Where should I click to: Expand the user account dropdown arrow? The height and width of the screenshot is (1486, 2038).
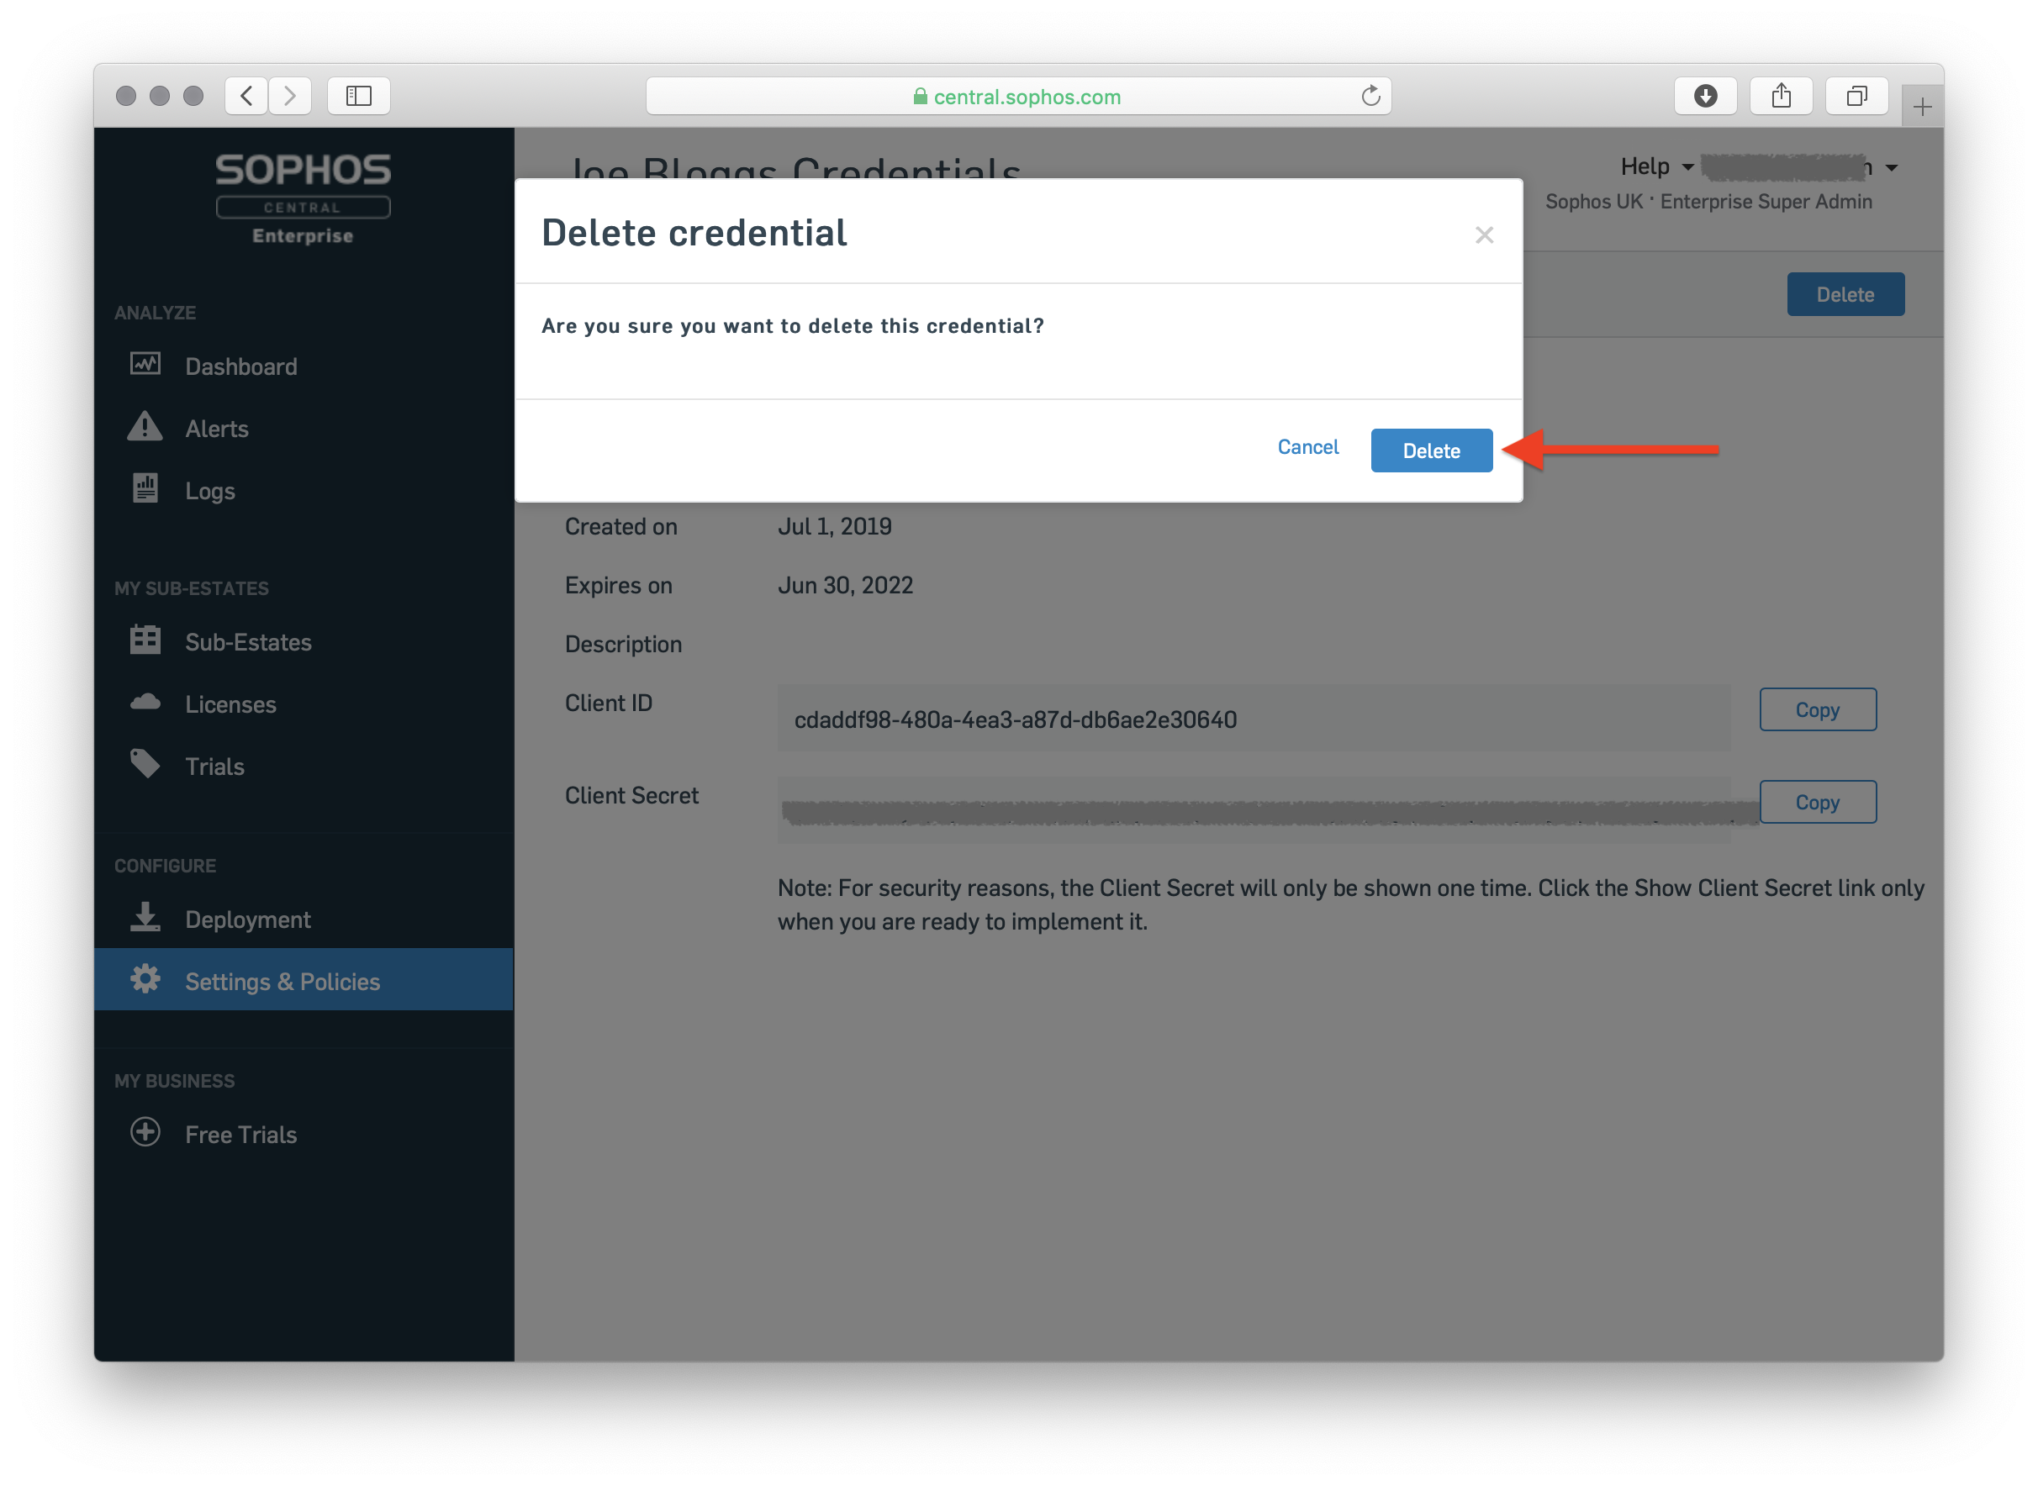[1890, 167]
